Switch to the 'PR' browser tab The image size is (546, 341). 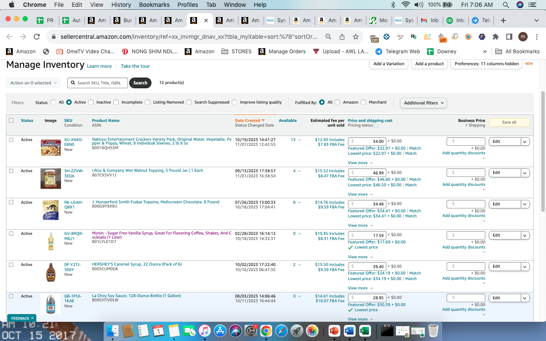pyautogui.click(x=45, y=20)
